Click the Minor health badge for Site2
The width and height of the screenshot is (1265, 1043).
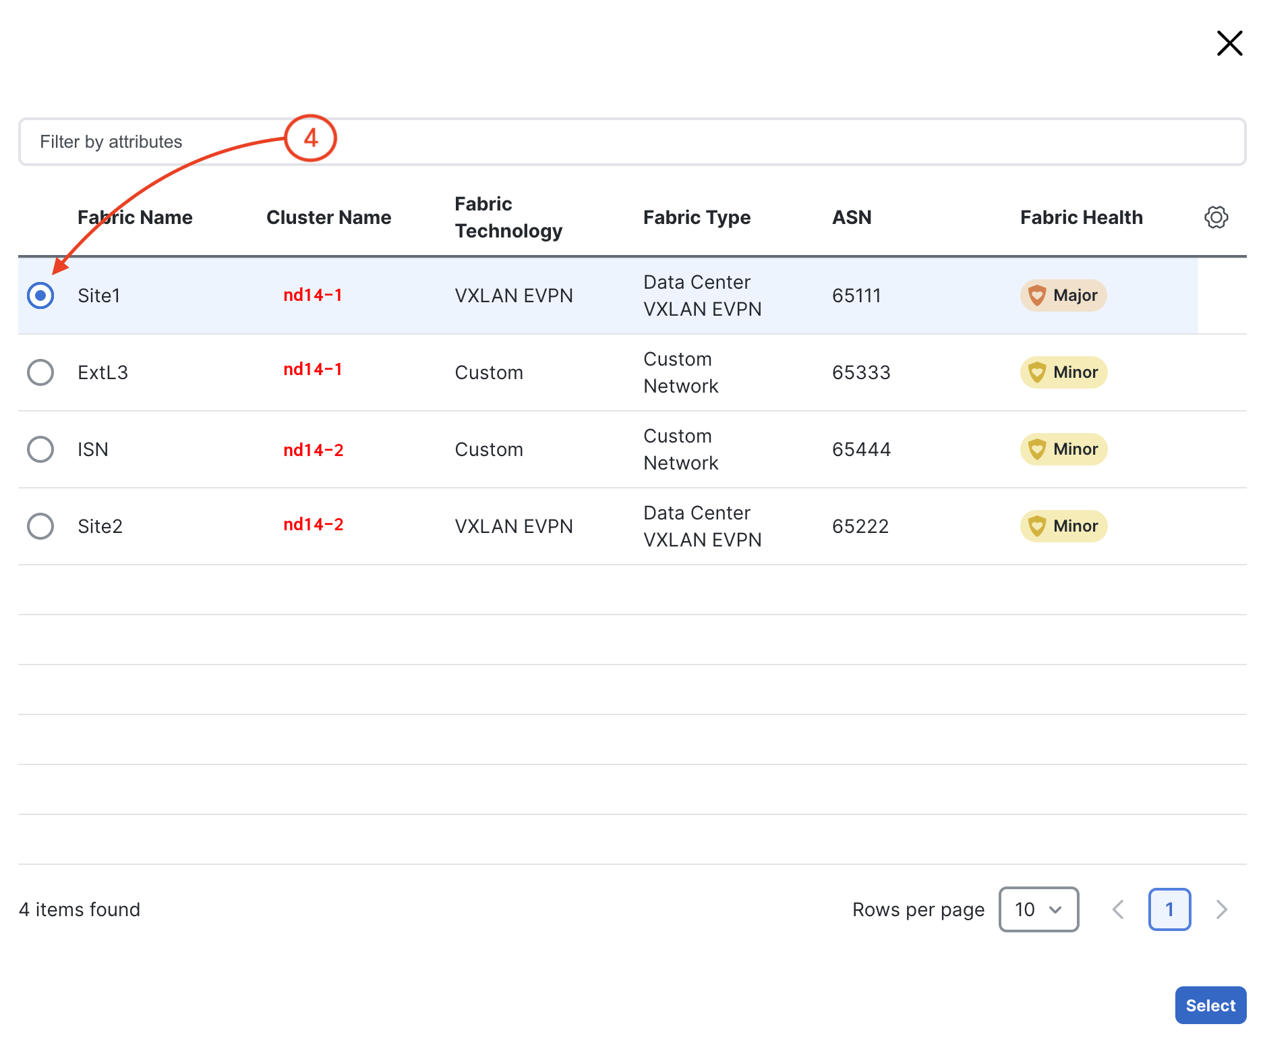point(1063,526)
